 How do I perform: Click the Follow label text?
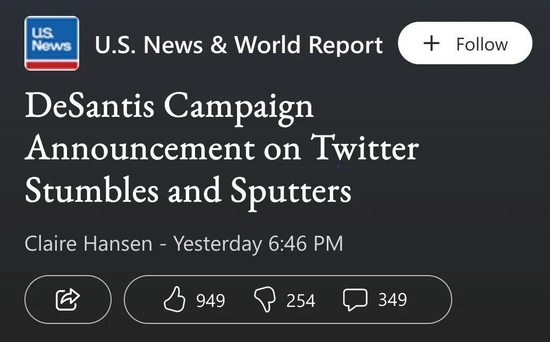click(x=481, y=44)
